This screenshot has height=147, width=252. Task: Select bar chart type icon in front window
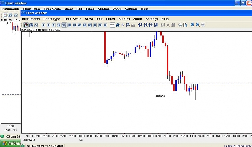[31, 25]
